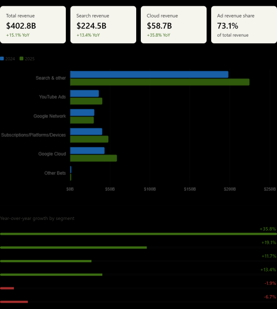This screenshot has height=309, width=277.
Task: Toggle the 2025 legend series
Action: click(27, 59)
